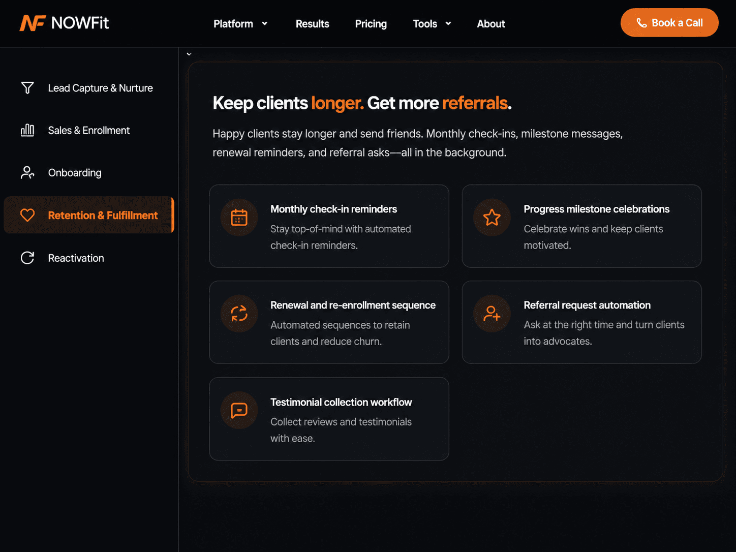Click 'Collect reviews and testimonials with ease' text

341,430
